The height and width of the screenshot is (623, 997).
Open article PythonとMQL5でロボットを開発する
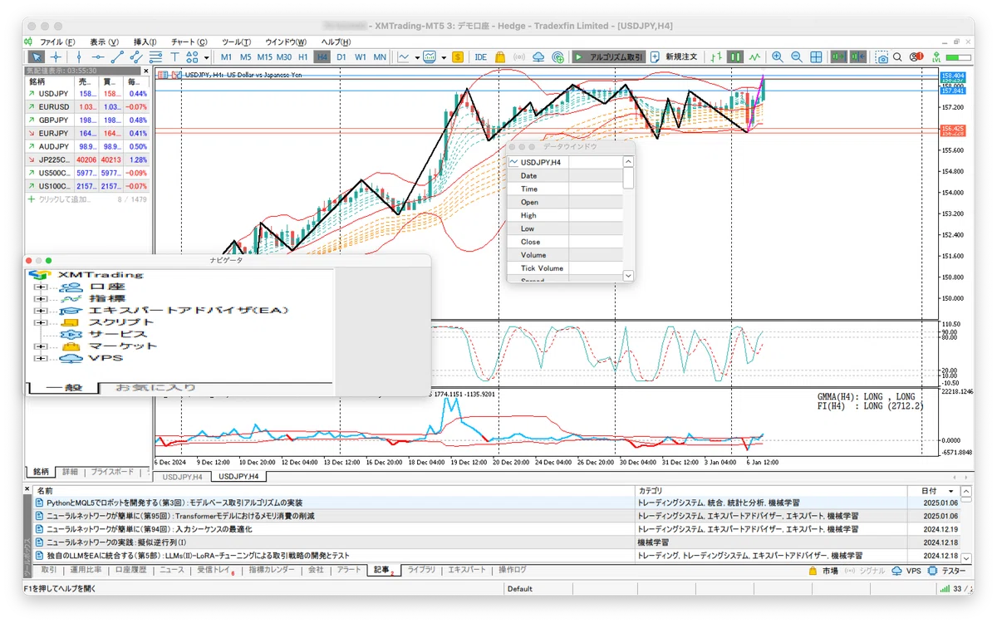click(x=174, y=503)
